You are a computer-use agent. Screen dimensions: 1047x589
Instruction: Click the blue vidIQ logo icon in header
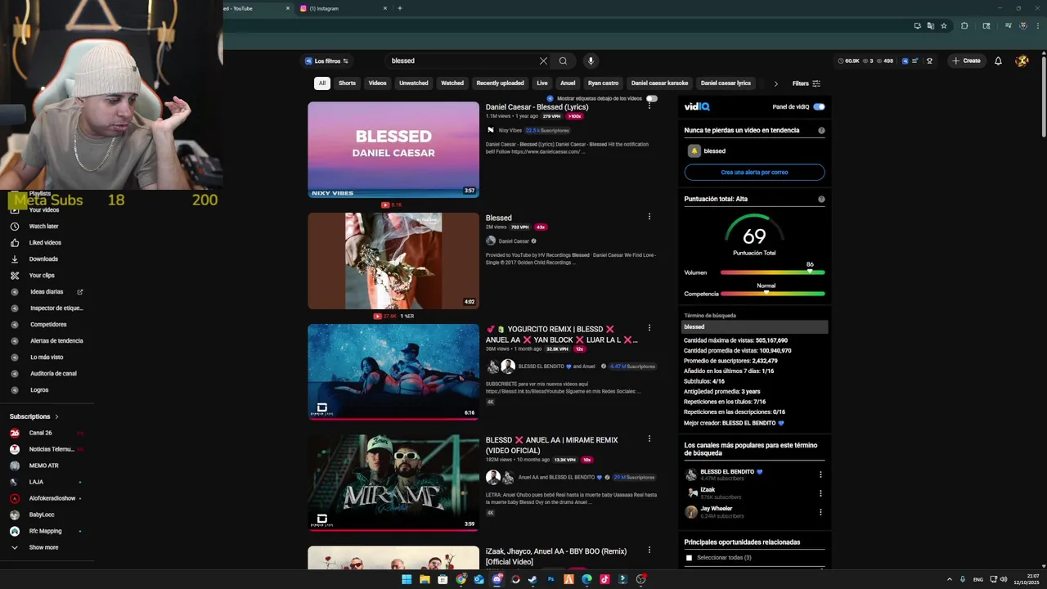pyautogui.click(x=905, y=61)
